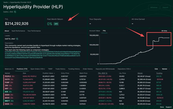Screen dimensions: 173x109
Task: Open the Side filter dropdown
Action: (157, 69)
